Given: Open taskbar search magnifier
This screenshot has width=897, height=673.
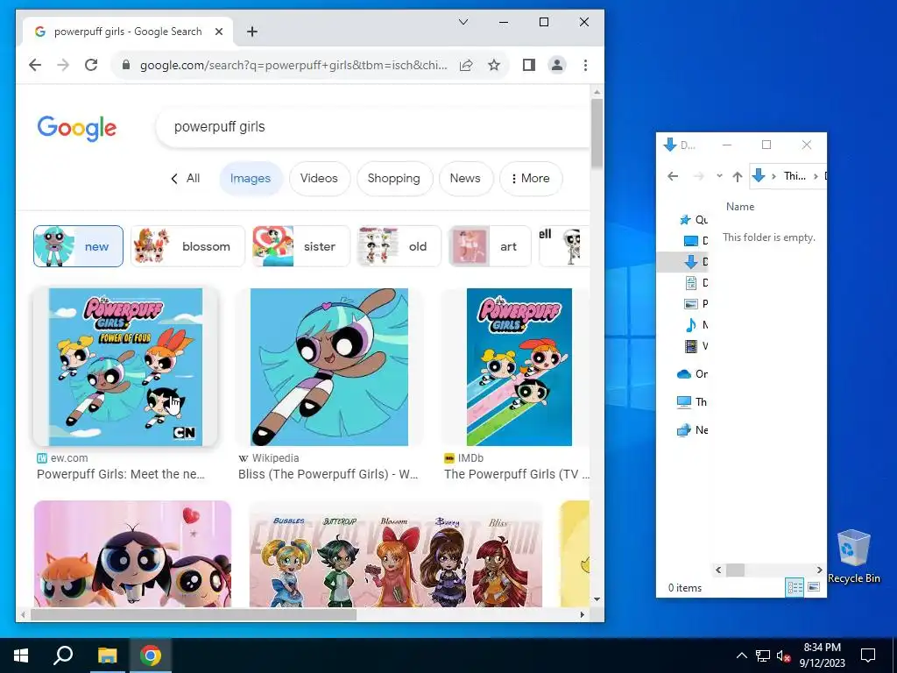Looking at the screenshot, I should pos(63,655).
